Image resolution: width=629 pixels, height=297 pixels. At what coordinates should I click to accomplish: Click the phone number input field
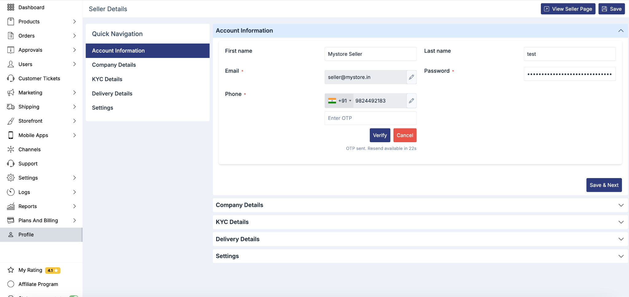pos(380,101)
